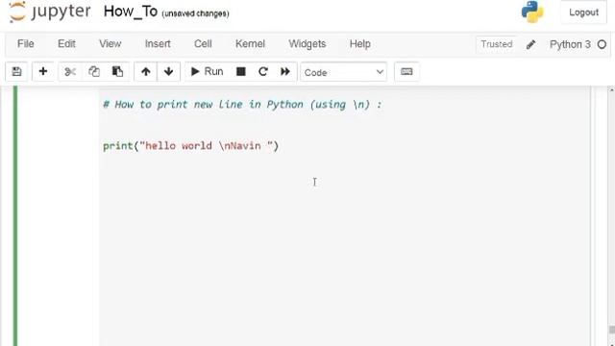Open the command palette keyboard icon
The height and width of the screenshot is (346, 615).
[x=406, y=72]
